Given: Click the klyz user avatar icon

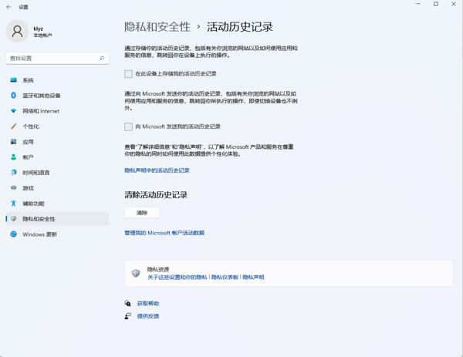Looking at the screenshot, I should coord(18,31).
